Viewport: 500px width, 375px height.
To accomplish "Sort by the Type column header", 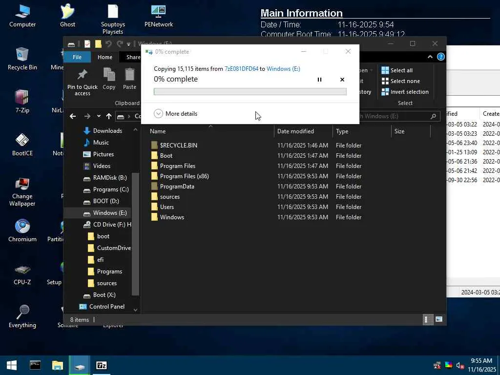I will click(x=342, y=131).
